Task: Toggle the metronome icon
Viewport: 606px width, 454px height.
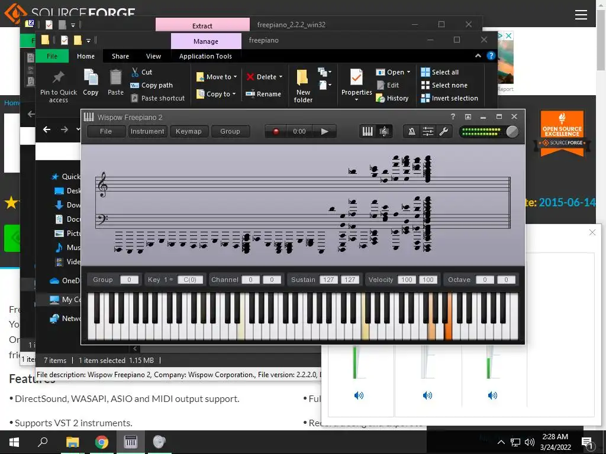Action: [x=412, y=132]
